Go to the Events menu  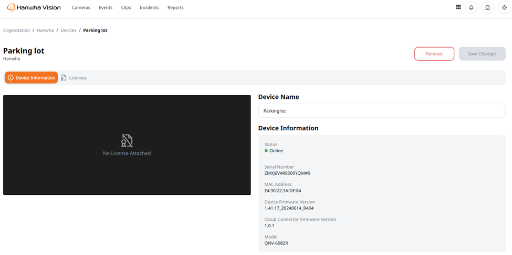coord(106,7)
